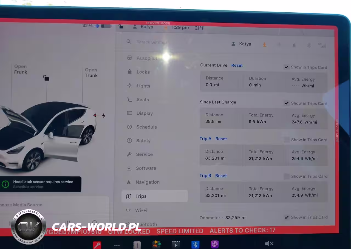Select Display in the settings sidebar
351x249 pixels.
pos(144,113)
